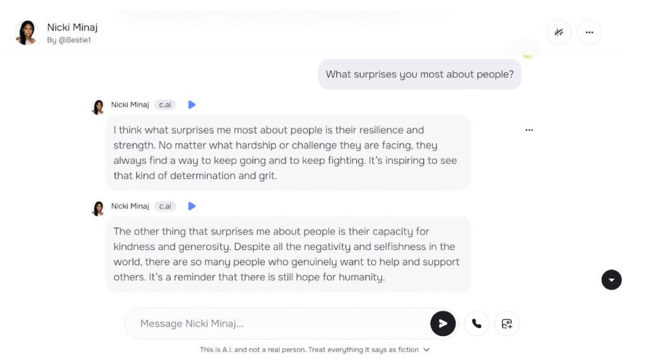Click the c.ai badge on the first reply

165,105
